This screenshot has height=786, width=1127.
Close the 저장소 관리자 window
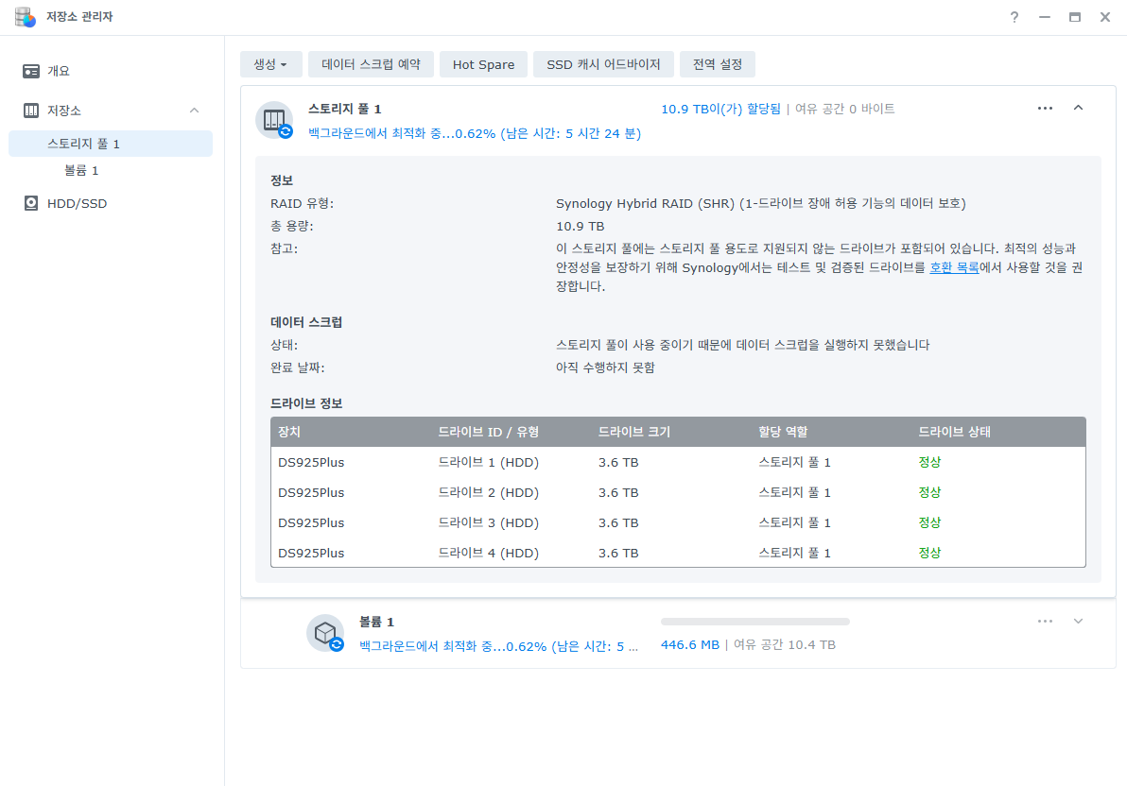tap(1104, 17)
